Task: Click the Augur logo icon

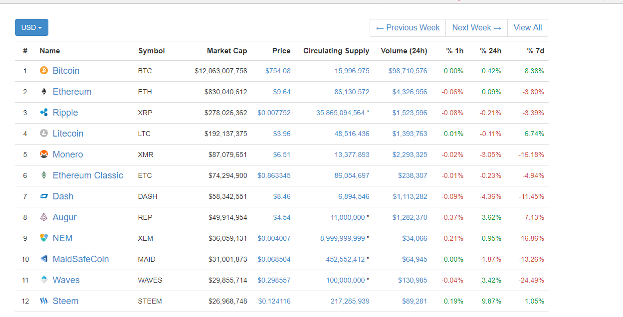Action: [x=44, y=217]
